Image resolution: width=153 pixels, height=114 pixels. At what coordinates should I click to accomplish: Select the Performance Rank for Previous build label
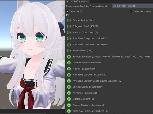(87, 6)
